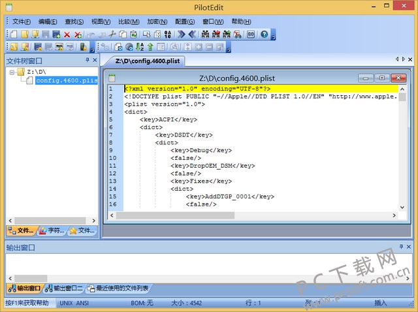Switch to 输出窗口二 tab

[x=64, y=289]
